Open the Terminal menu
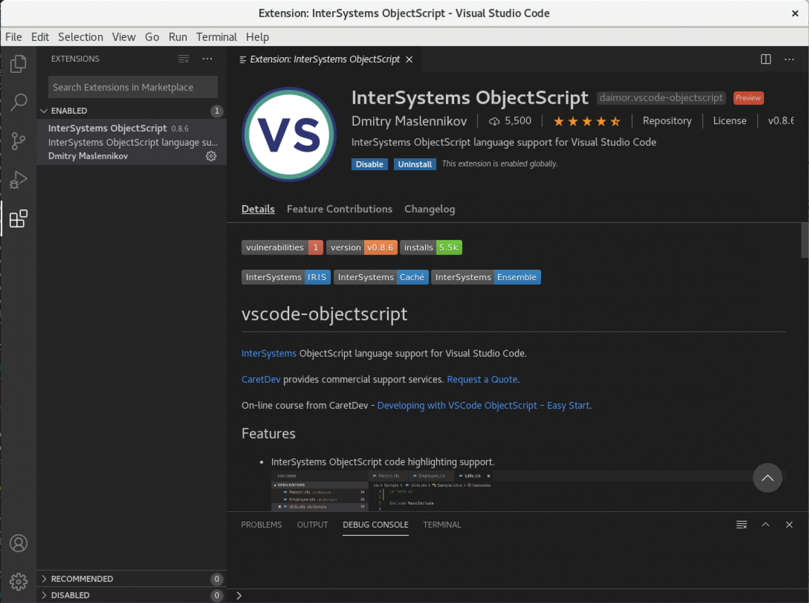809x603 pixels. tap(216, 37)
